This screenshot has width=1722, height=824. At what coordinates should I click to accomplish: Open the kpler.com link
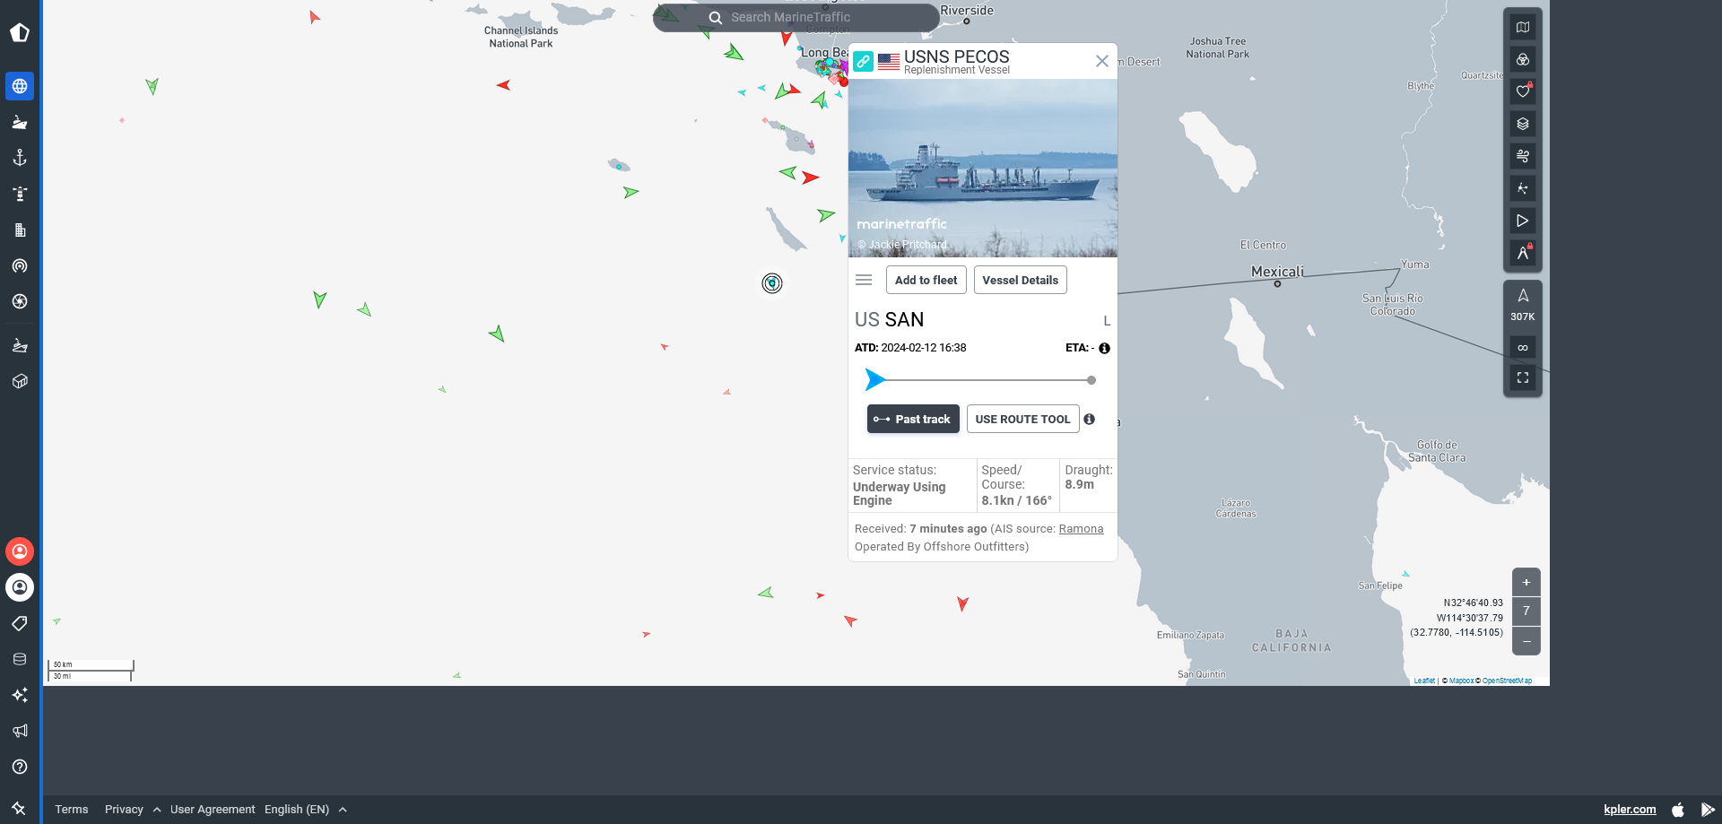1630,810
